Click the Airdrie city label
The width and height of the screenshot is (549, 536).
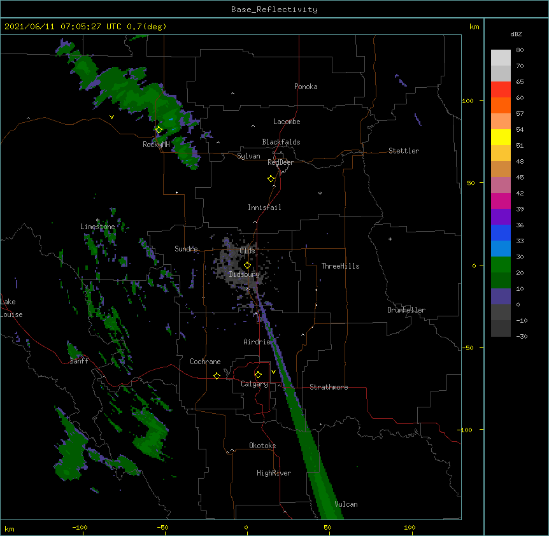(257, 342)
